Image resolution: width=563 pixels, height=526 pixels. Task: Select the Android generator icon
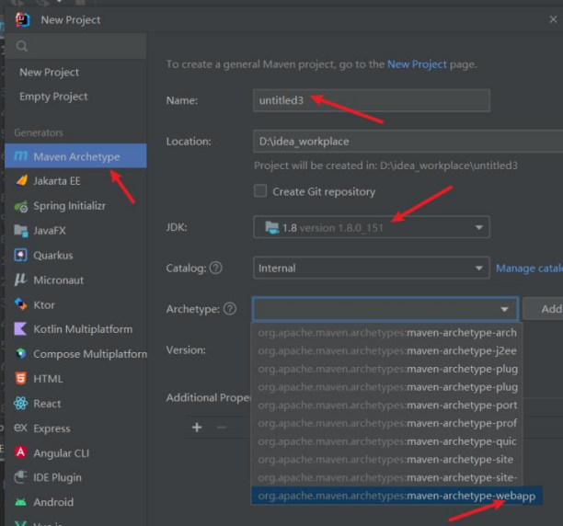21,502
